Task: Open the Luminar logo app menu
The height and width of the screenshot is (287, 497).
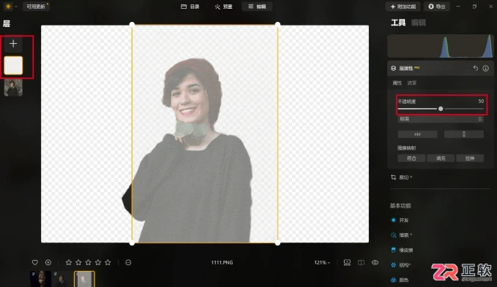Action: 8,7
